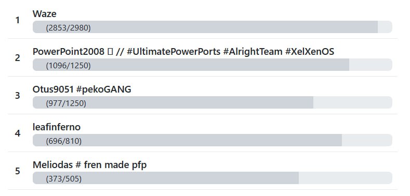Viewport: 410px width, 196px height.
Task: Click rank number 5
Action: coord(18,171)
